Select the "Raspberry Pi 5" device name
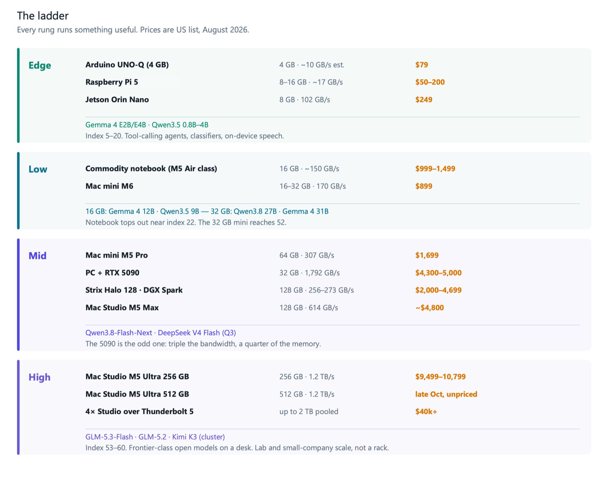 pyautogui.click(x=112, y=82)
